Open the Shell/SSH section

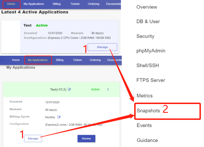(x=147, y=66)
